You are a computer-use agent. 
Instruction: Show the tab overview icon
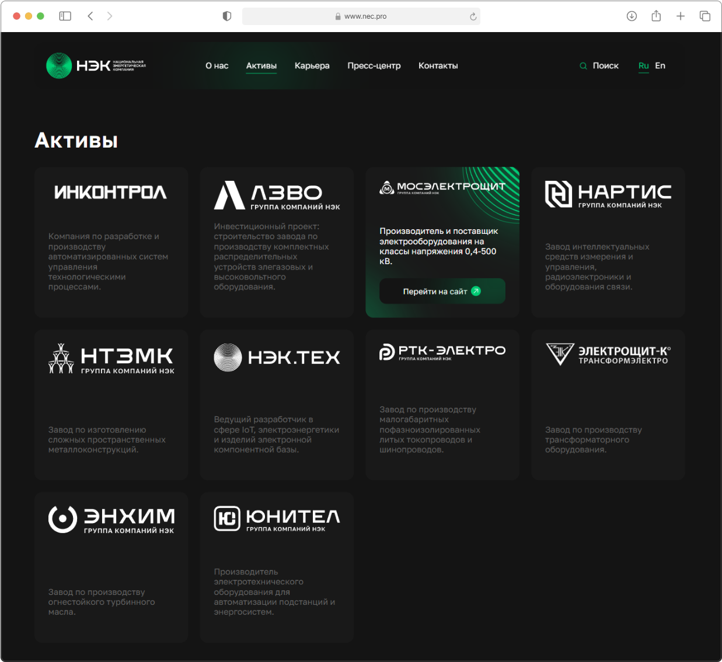point(705,16)
